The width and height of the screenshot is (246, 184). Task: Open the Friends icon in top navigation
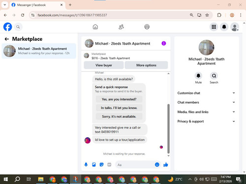[x=121, y=27]
